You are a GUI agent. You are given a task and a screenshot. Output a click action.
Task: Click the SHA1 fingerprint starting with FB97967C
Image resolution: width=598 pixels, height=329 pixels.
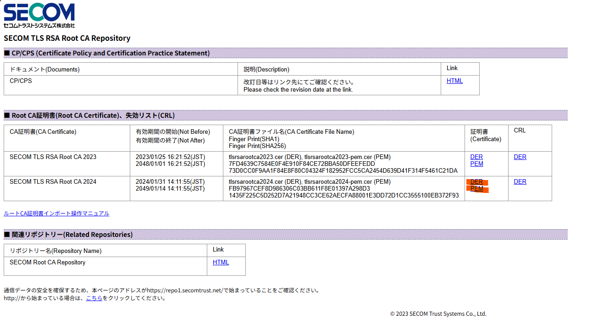tap(299, 189)
